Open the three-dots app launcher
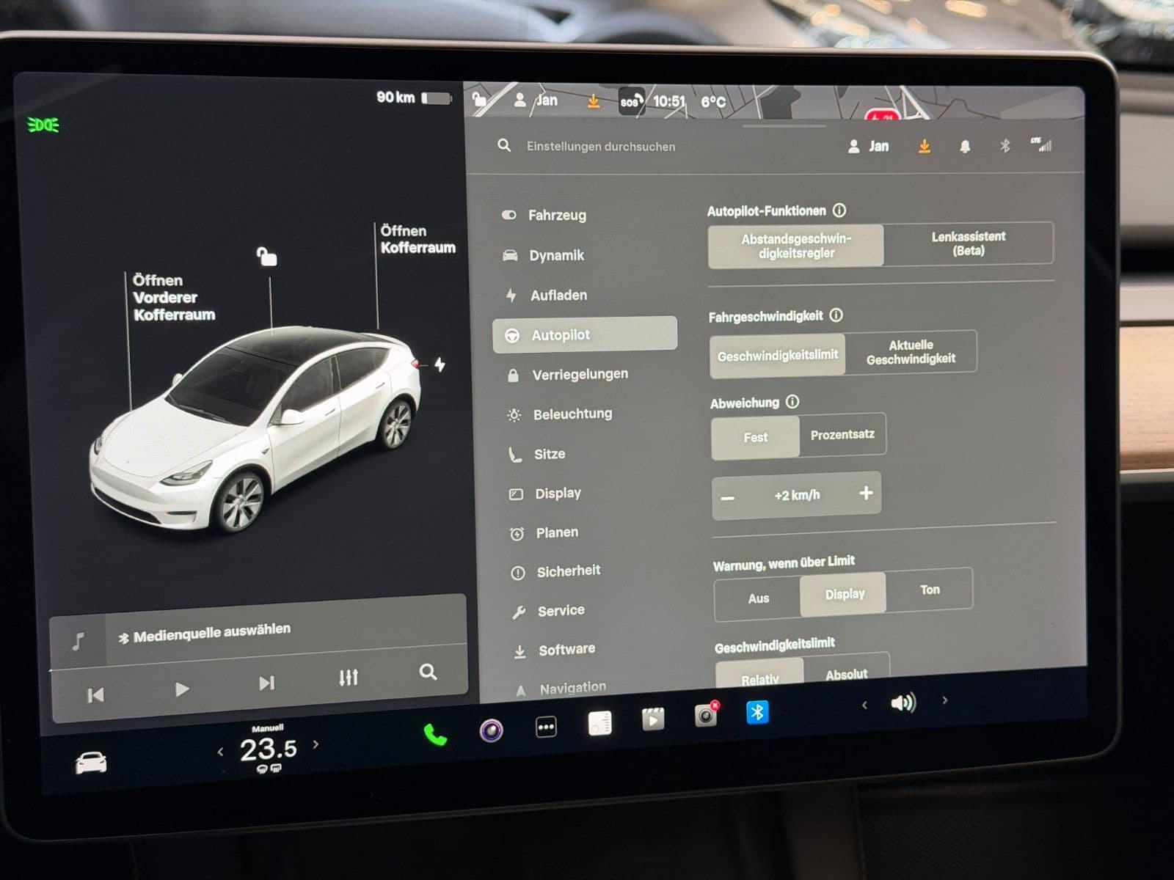This screenshot has width=1174, height=880. pyautogui.click(x=546, y=727)
